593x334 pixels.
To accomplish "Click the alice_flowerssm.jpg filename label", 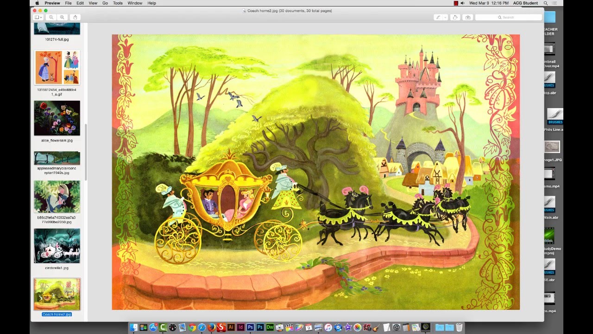I will pyautogui.click(x=57, y=140).
